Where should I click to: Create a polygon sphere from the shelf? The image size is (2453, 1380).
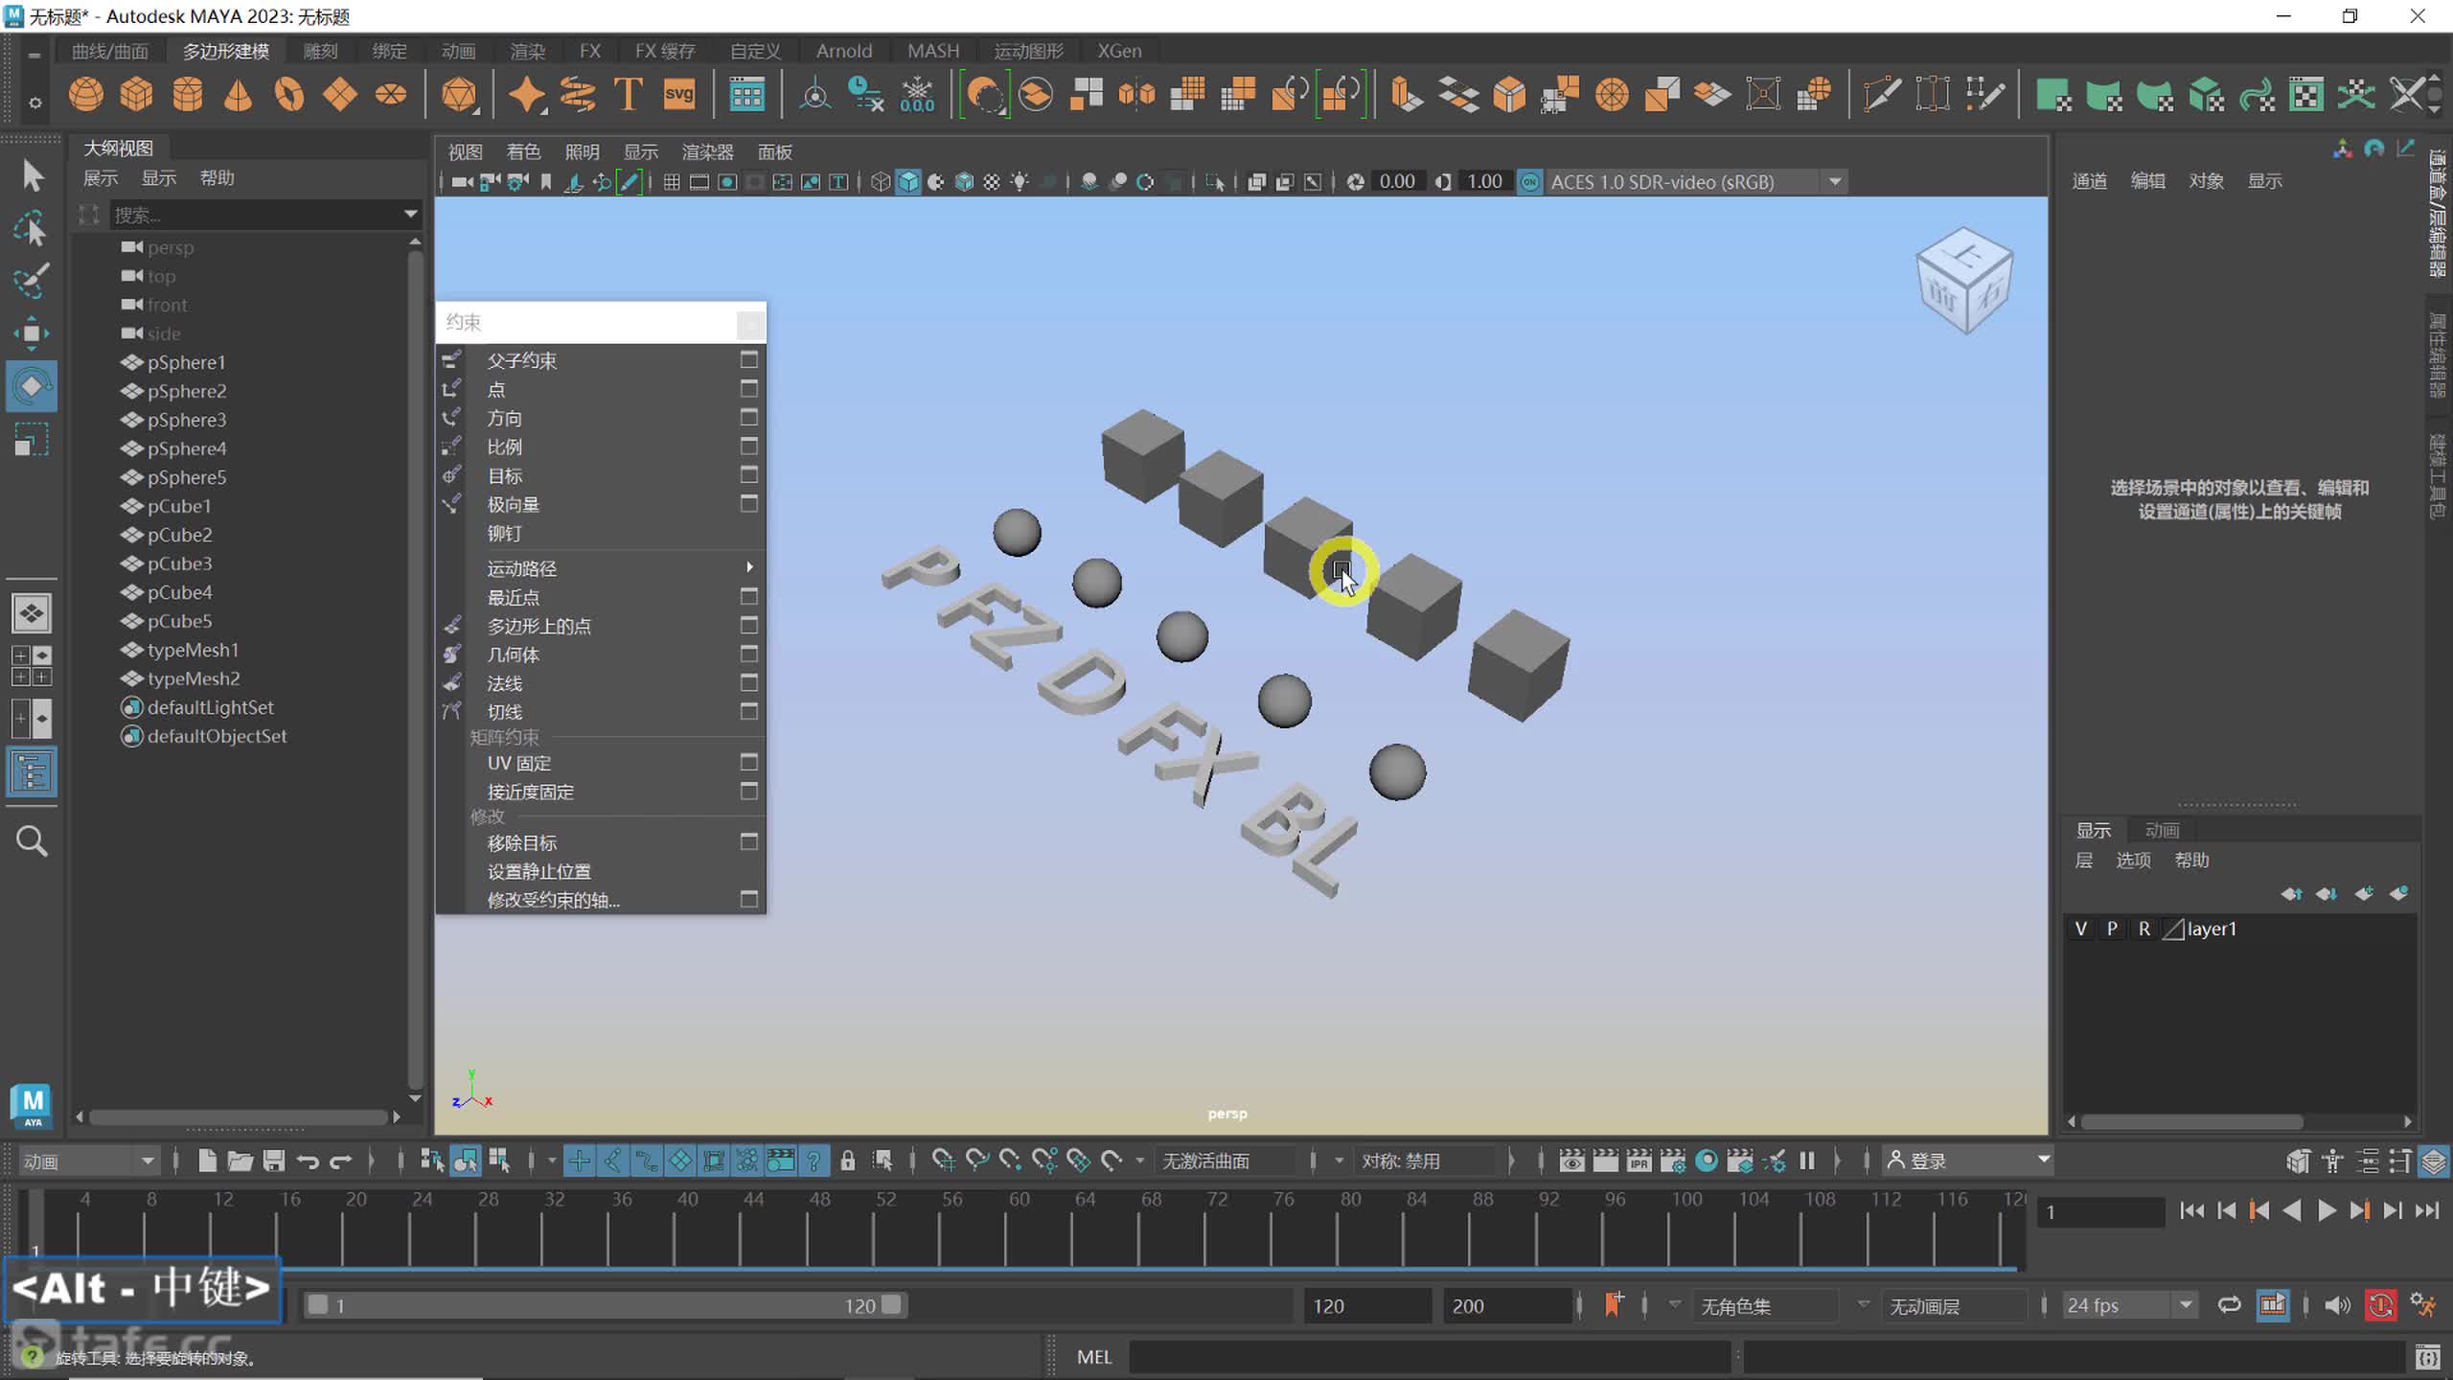click(86, 94)
